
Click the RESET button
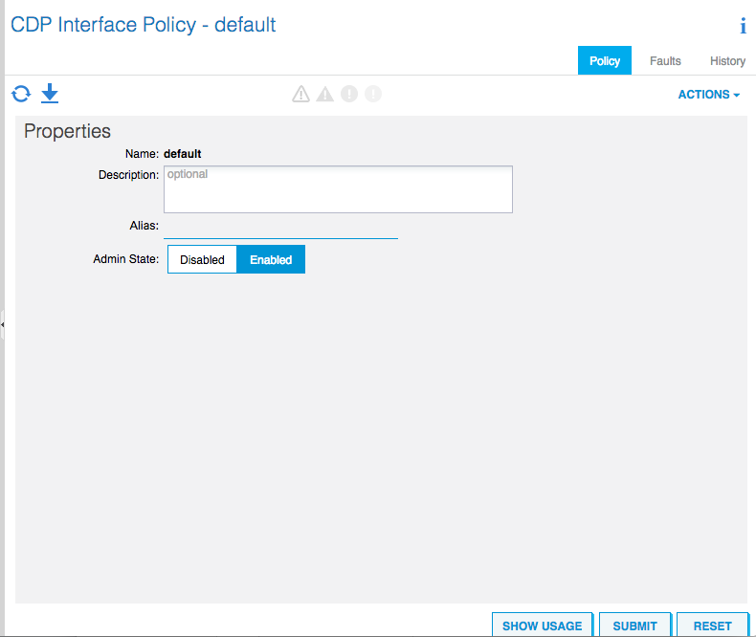click(713, 625)
